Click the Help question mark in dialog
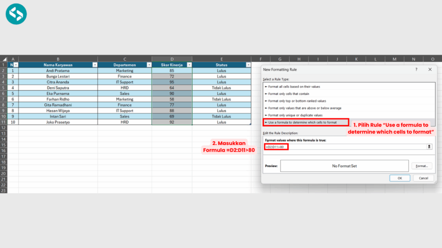 click(416, 69)
